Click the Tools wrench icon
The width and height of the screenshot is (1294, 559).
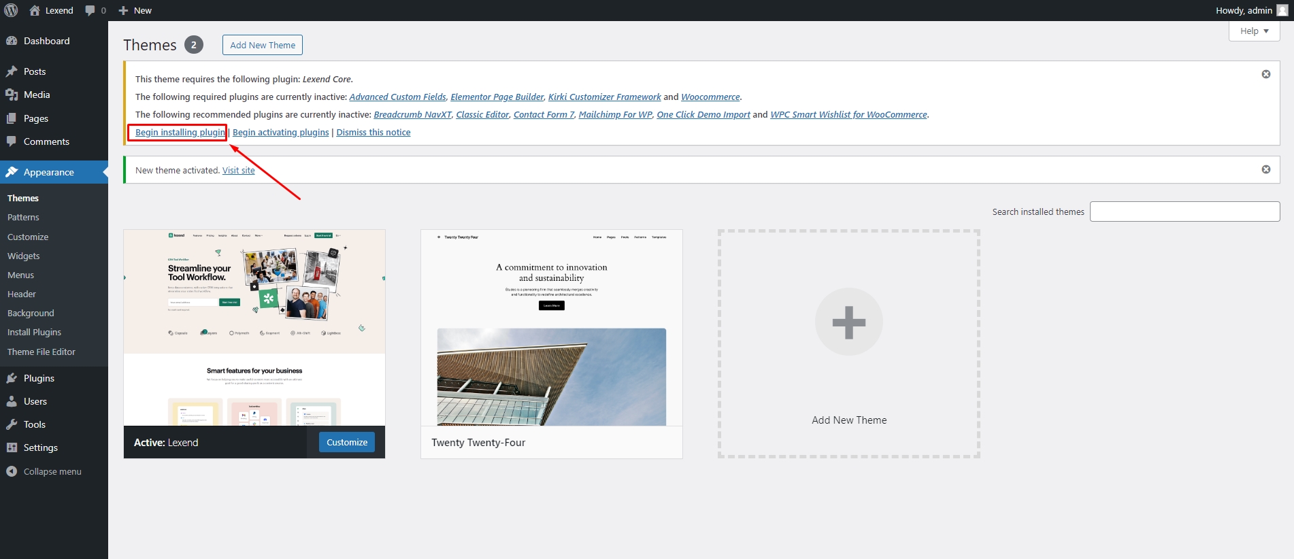pos(12,424)
